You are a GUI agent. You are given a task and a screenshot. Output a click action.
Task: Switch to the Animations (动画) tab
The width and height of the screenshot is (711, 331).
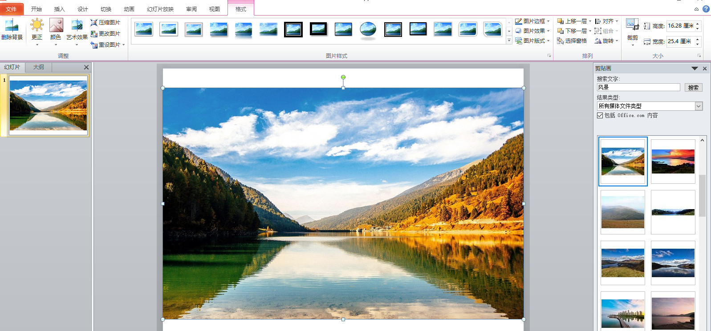(x=129, y=9)
